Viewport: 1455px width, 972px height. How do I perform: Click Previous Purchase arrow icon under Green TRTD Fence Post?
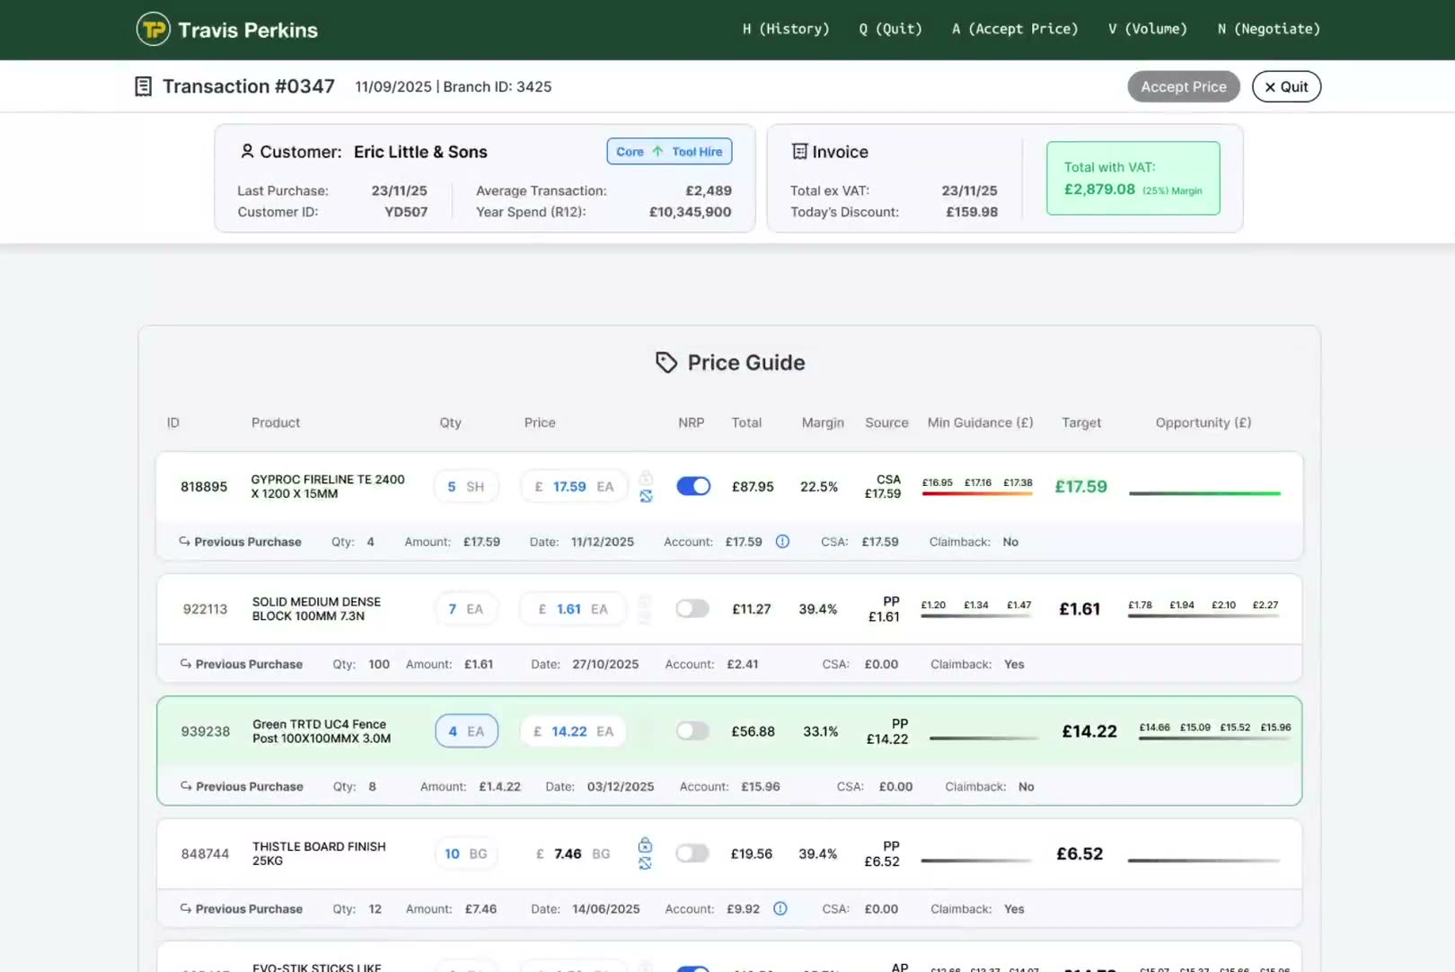tap(186, 786)
